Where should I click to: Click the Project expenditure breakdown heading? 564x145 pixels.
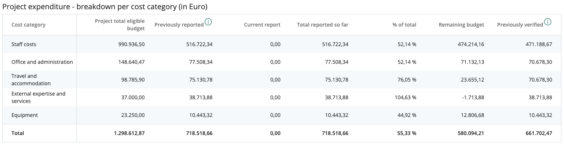point(105,7)
